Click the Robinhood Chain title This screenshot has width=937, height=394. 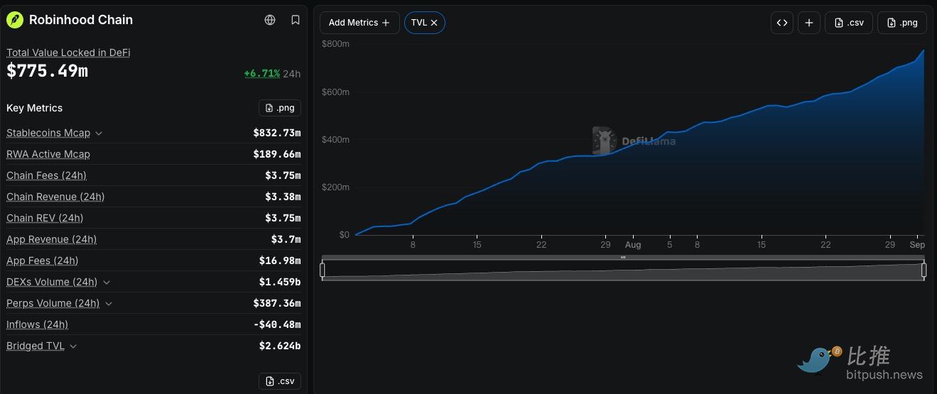pos(81,20)
